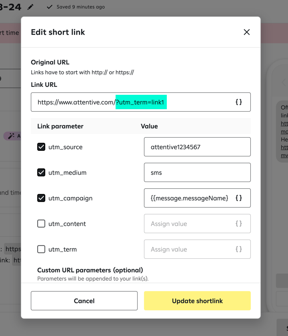The height and width of the screenshot is (336, 288).
Task: Select the highlighted ?utm_term=link1 text
Action: click(141, 102)
